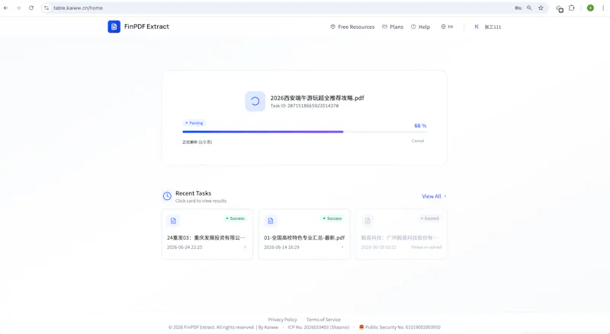Click the Task ID number text
The width and height of the screenshot is (610, 334).
tap(313, 106)
